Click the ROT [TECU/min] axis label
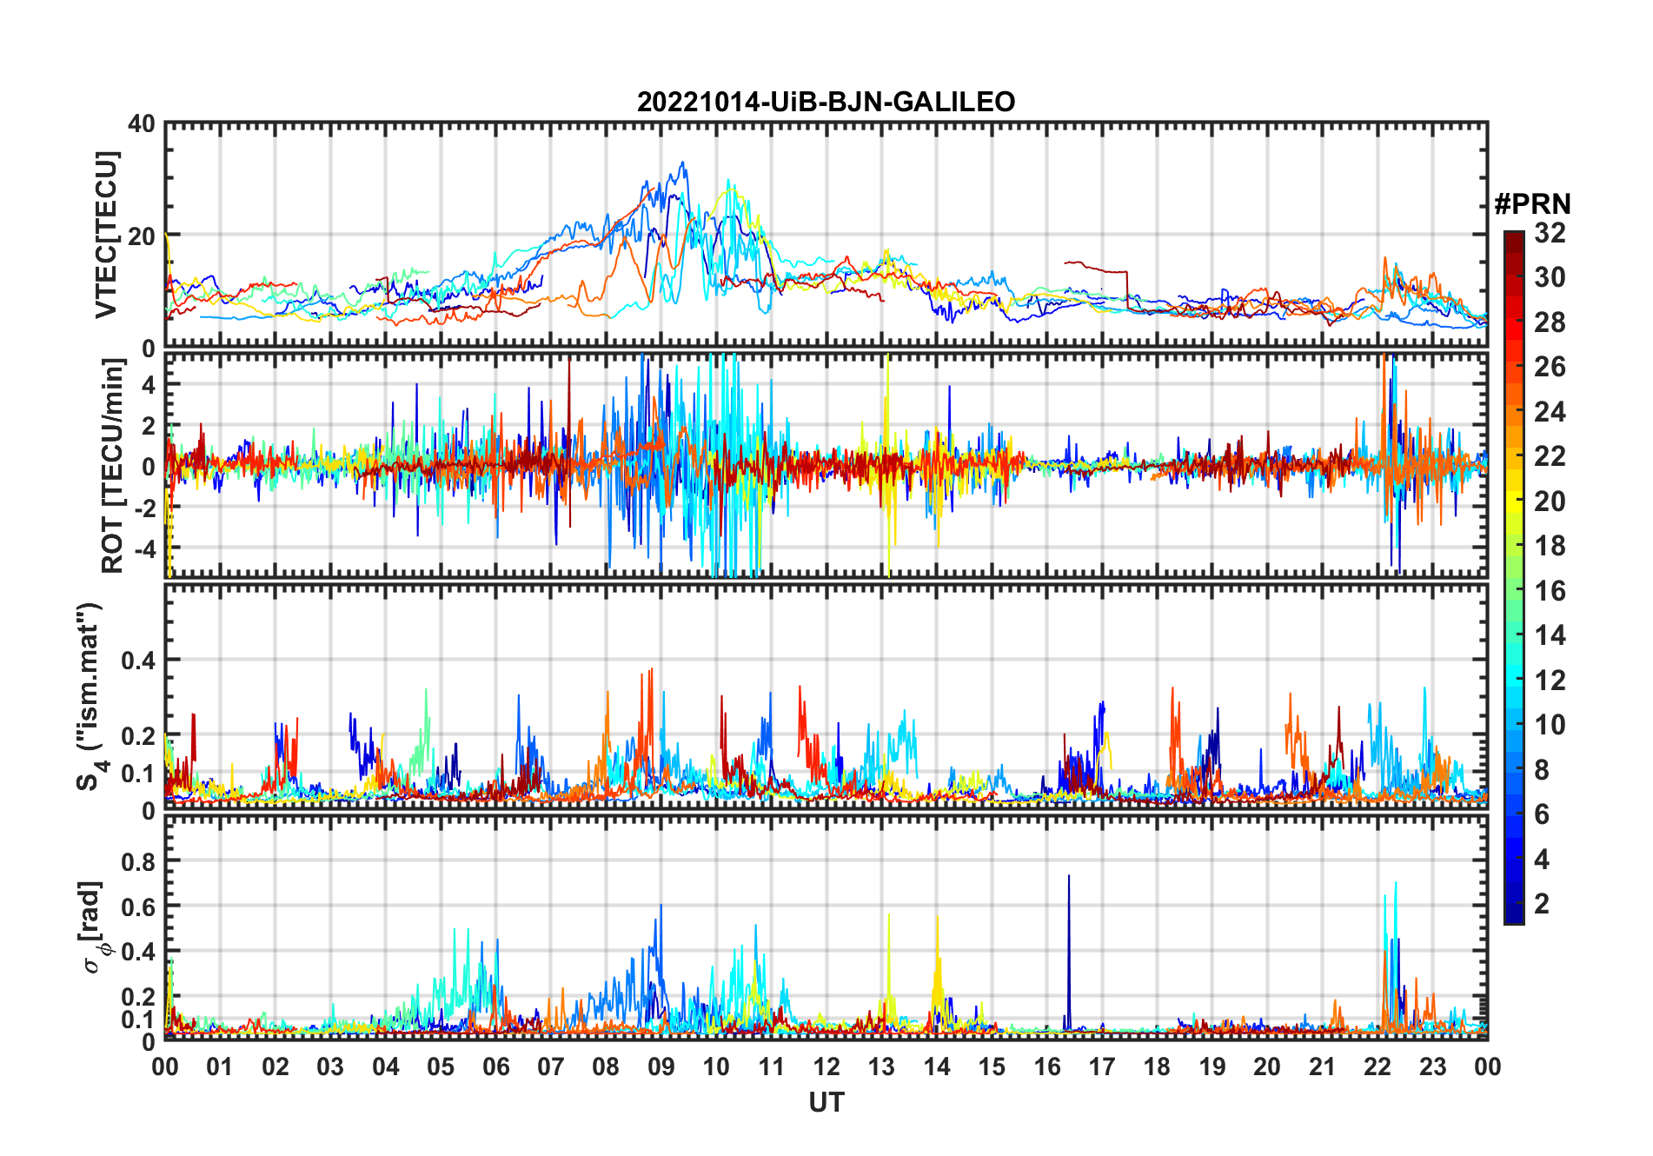This screenshot has width=1653, height=1156. tap(112, 466)
